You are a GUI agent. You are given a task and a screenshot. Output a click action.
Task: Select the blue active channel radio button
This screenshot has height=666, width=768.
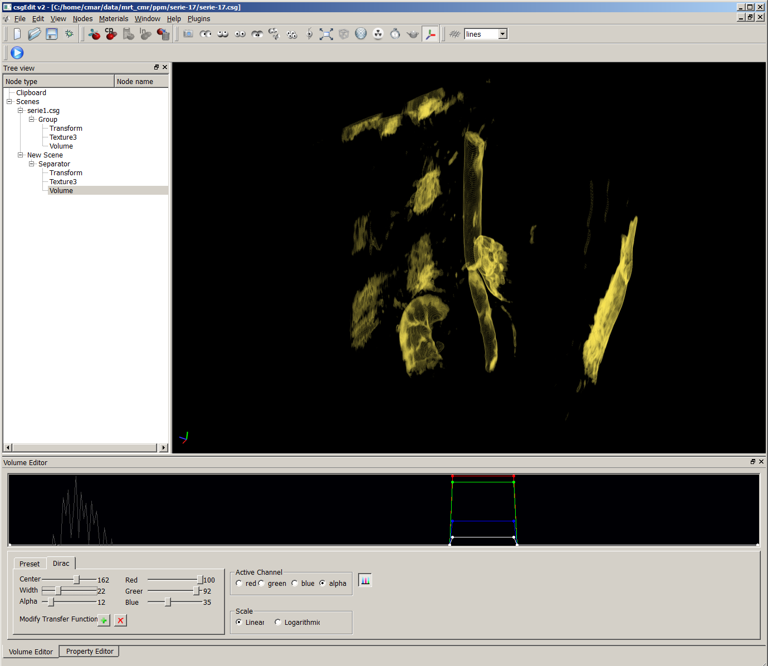tap(295, 583)
